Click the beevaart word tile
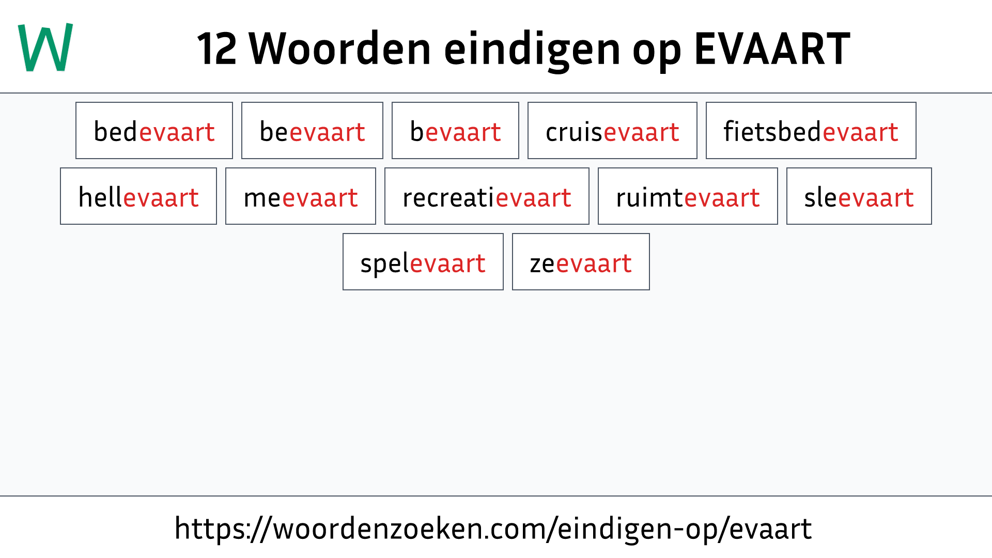The image size is (992, 558). (x=312, y=130)
